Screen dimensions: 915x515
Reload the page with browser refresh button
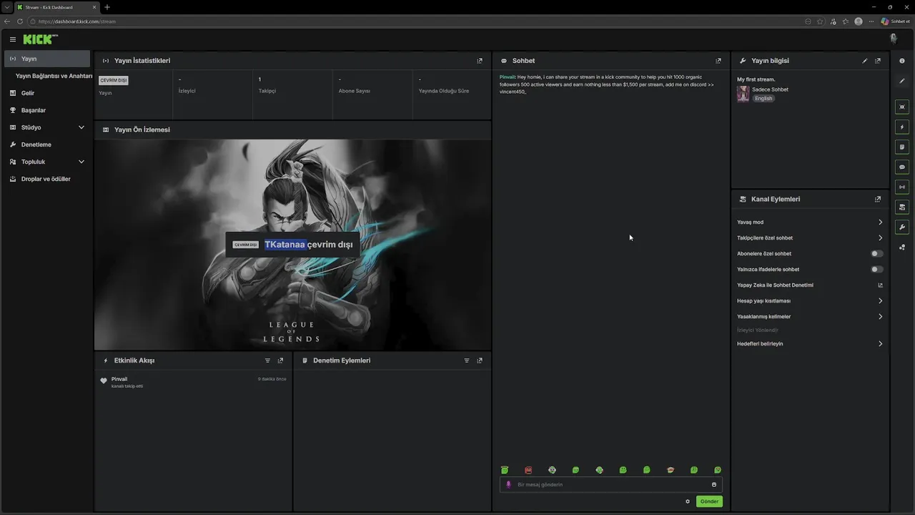point(20,21)
